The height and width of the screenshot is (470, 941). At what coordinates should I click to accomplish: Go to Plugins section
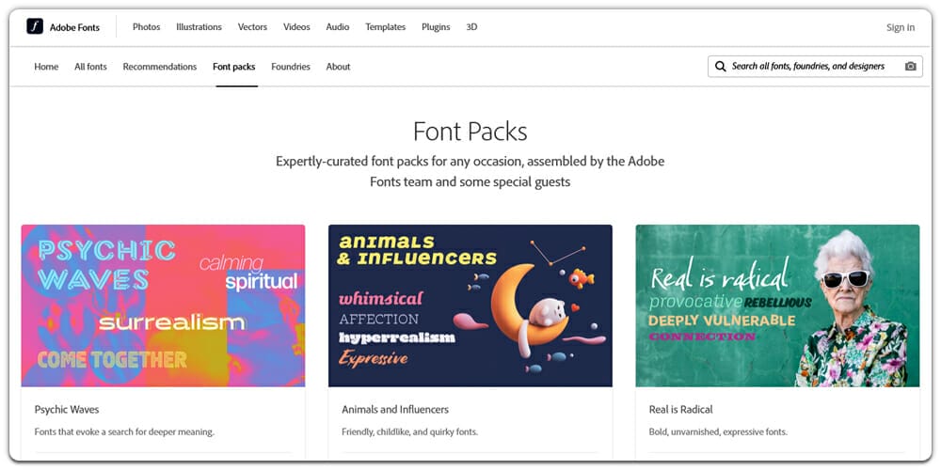tap(436, 27)
